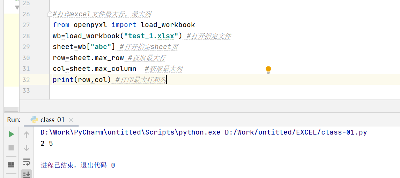Collapse the code fold at line 26
The width and height of the screenshot is (400, 178).
50,14
